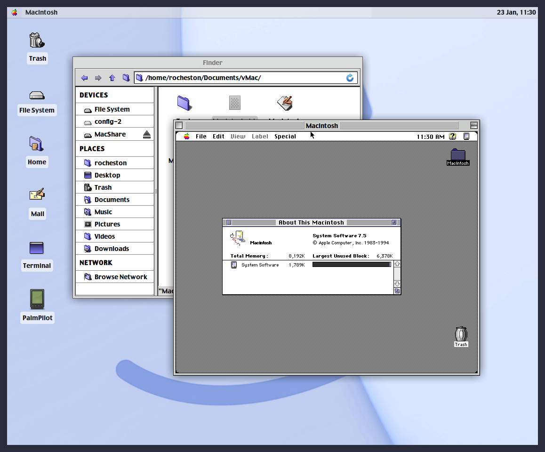Open Documents in Finder places
The width and height of the screenshot is (545, 452).
pos(114,200)
